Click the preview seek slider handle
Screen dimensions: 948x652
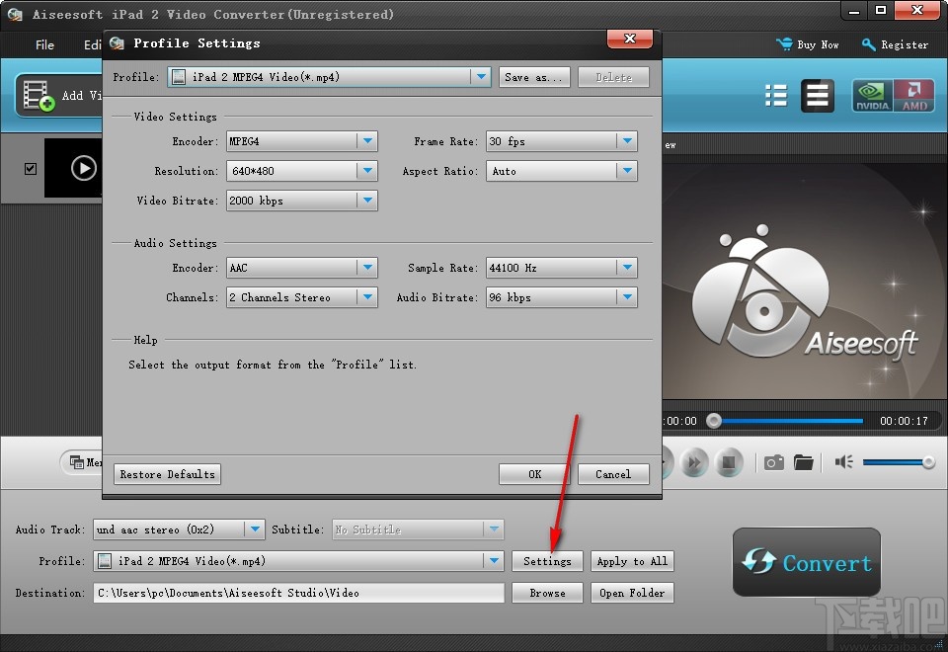(x=714, y=421)
